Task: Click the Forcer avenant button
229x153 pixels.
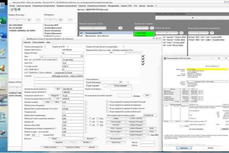Action: pos(120,86)
